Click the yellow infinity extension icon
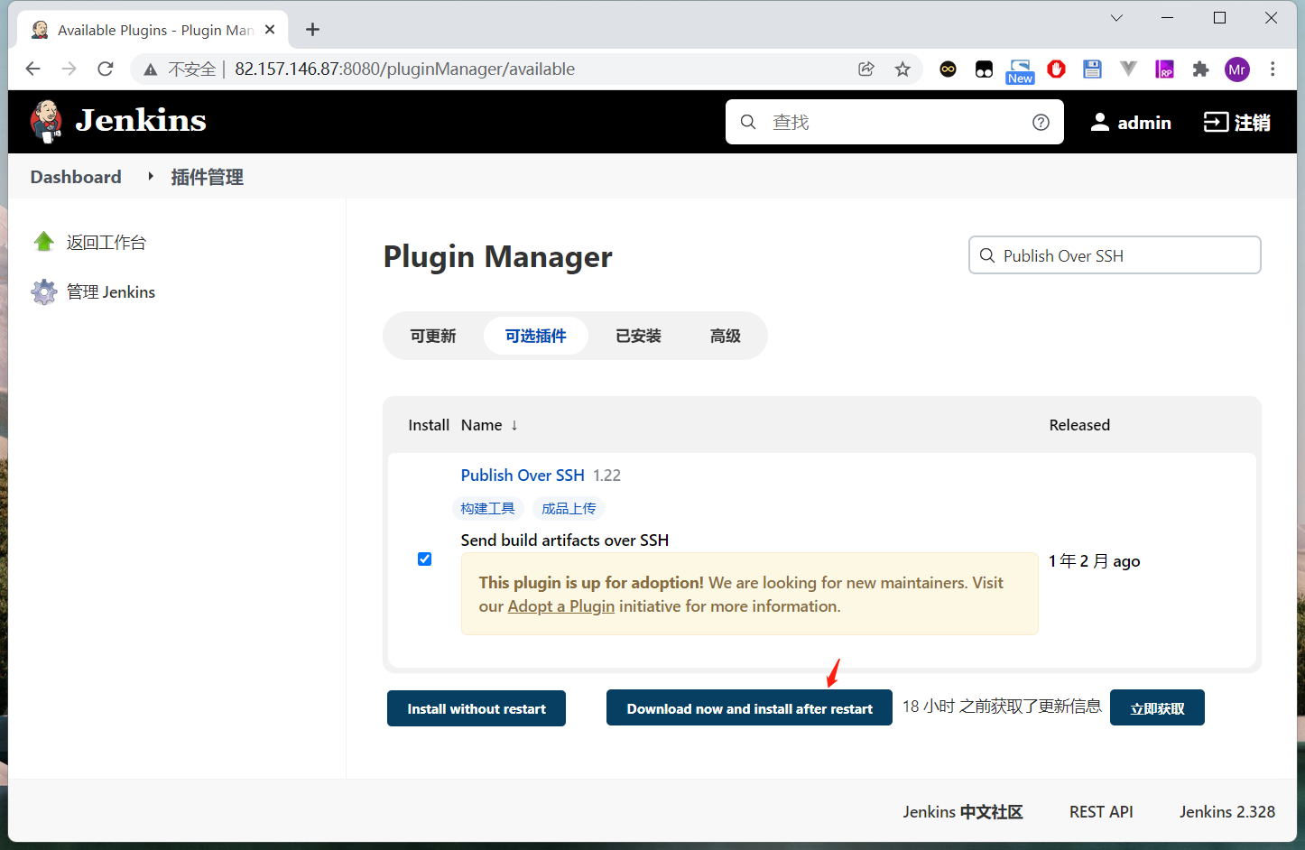Viewport: 1305px width, 850px height. (x=948, y=69)
